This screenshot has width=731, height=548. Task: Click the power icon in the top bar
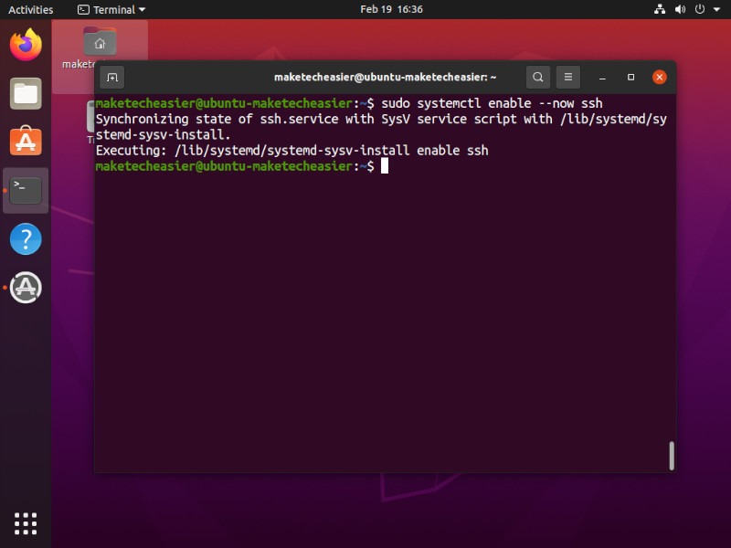(698, 10)
